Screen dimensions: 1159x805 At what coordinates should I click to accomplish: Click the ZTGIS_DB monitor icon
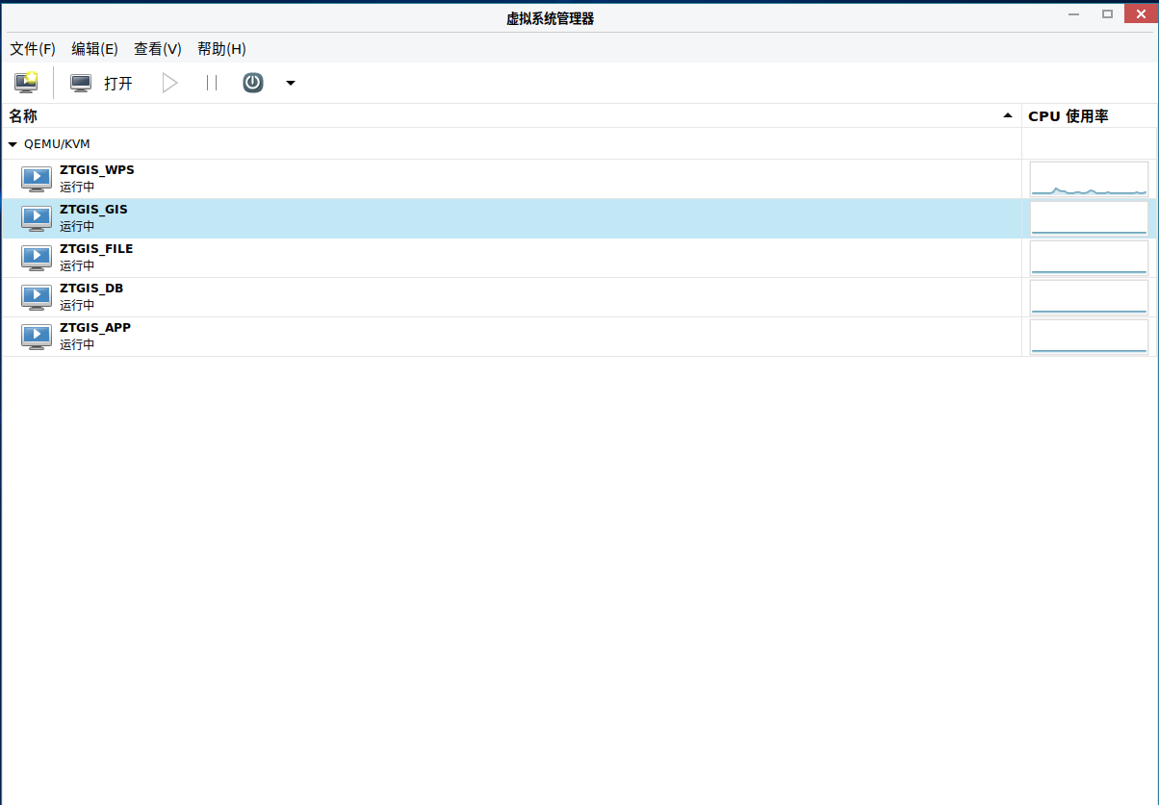pos(37,297)
